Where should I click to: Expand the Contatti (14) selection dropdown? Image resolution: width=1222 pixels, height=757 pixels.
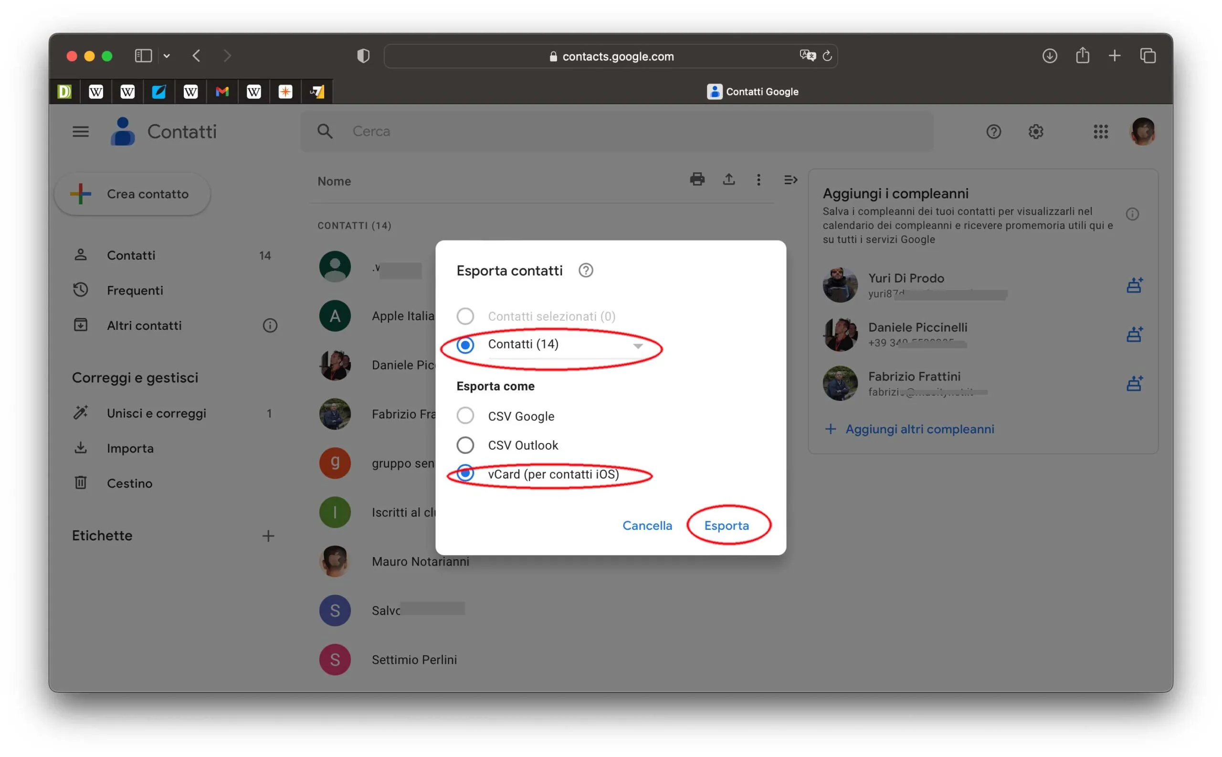point(638,346)
